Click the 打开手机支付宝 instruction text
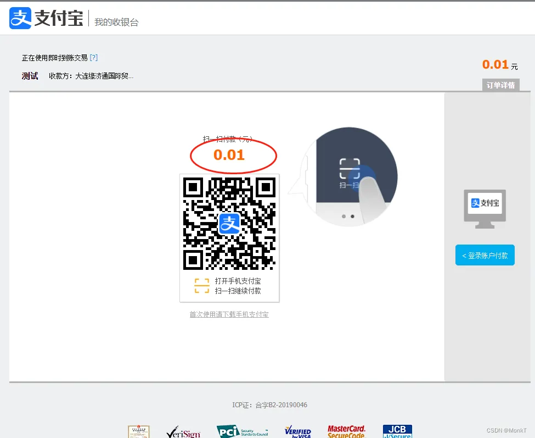 [238, 281]
